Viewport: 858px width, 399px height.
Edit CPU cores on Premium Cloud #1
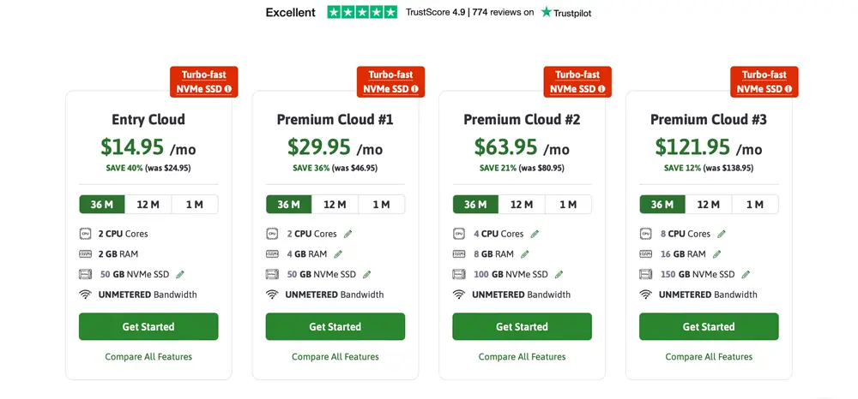pyautogui.click(x=347, y=234)
